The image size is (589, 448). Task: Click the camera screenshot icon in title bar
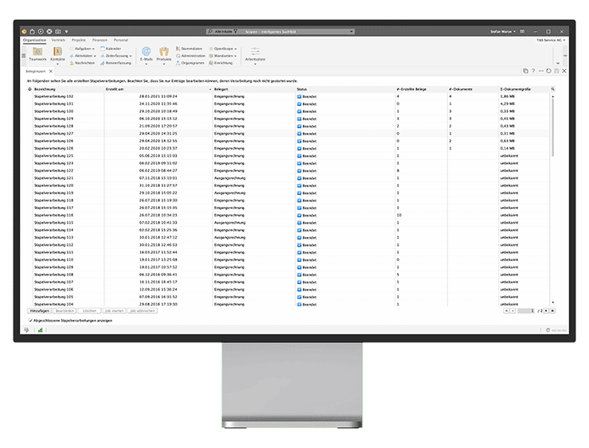(58, 32)
